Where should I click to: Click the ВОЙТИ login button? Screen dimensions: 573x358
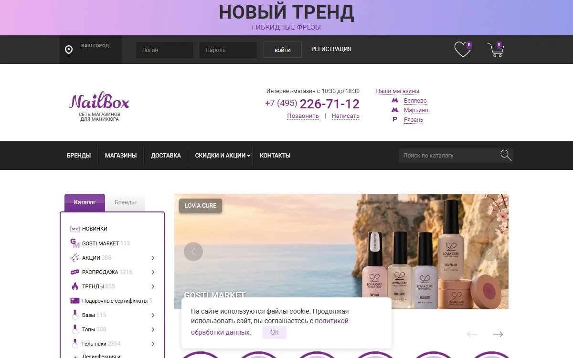[283, 50]
